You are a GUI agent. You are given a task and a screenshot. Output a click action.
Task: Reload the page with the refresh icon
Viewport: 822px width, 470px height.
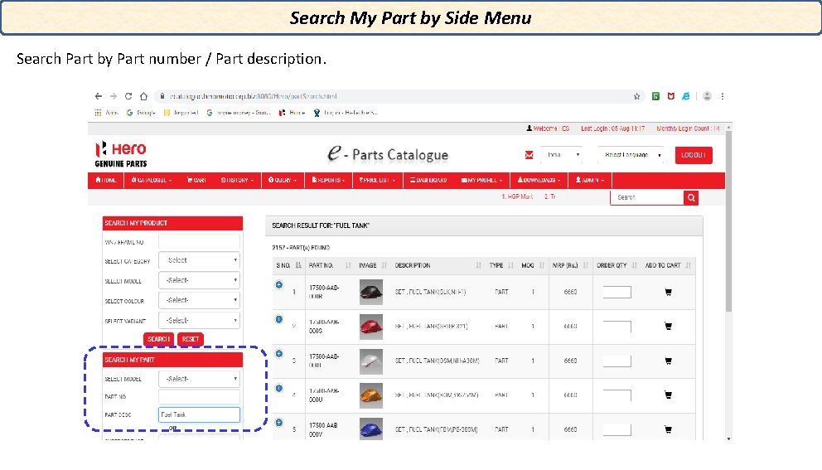[x=128, y=96]
